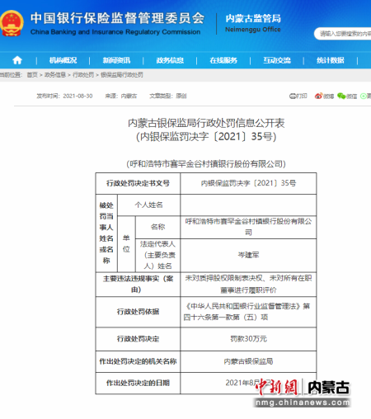Open the 机构概况 menu

pyautogui.click(x=63, y=60)
